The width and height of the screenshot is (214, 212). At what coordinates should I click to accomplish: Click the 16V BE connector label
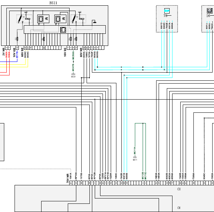65,52
